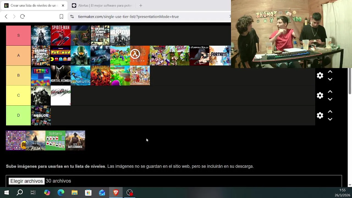Select the Mortal Kombat image in B tier
This screenshot has height=198, width=352.
[61, 75]
